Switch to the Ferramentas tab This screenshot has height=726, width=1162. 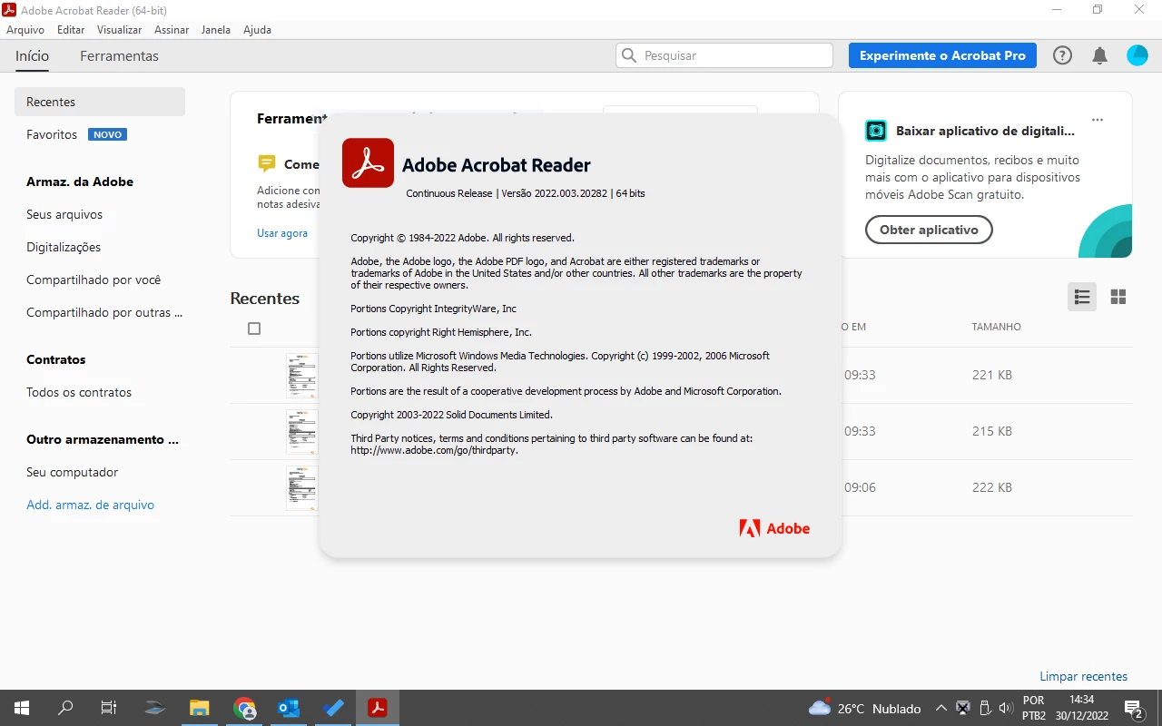pyautogui.click(x=119, y=55)
